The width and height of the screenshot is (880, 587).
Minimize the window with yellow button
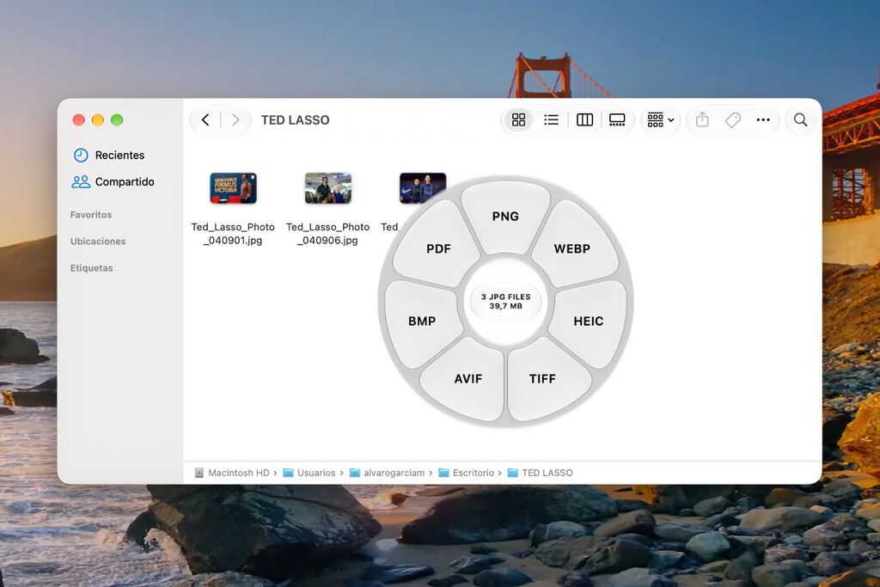pyautogui.click(x=98, y=119)
